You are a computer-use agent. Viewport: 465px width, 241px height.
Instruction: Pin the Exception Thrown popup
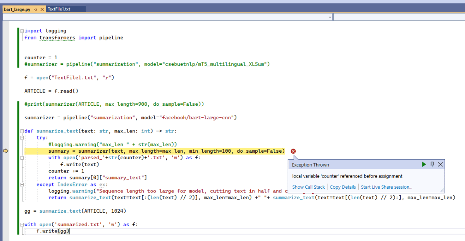pos(432,165)
